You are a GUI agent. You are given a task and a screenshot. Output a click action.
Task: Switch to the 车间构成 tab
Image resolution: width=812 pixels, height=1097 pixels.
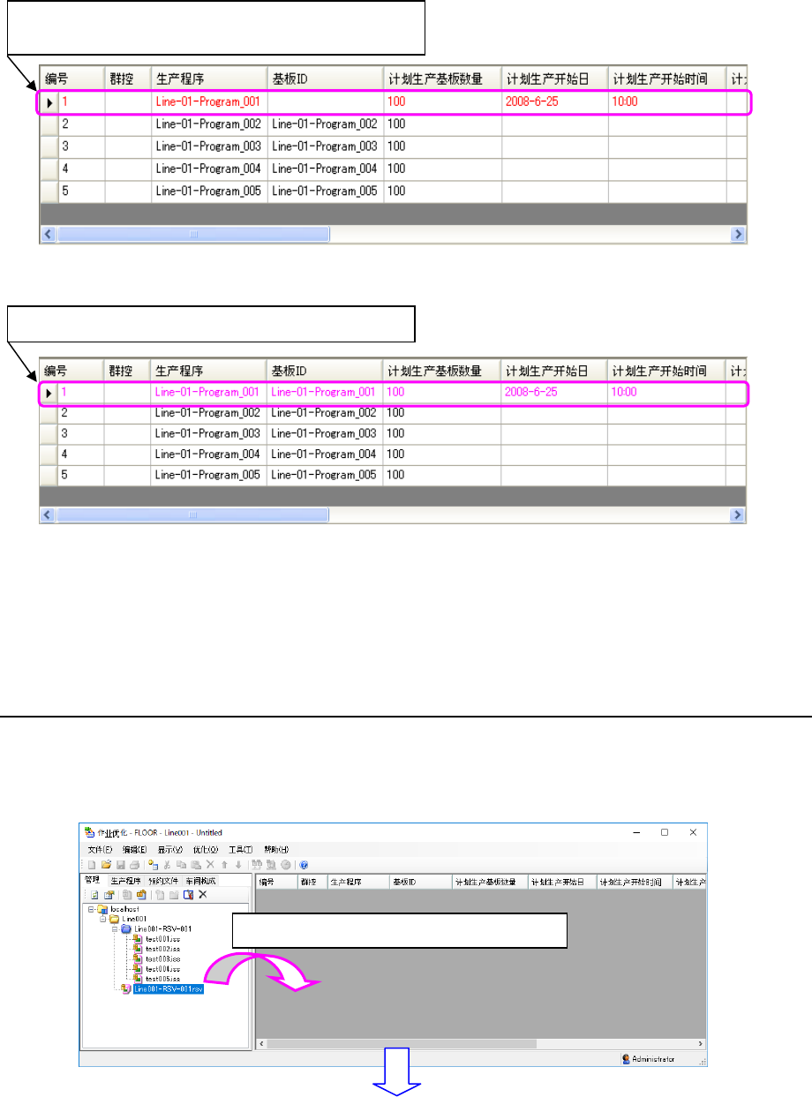coord(200,881)
